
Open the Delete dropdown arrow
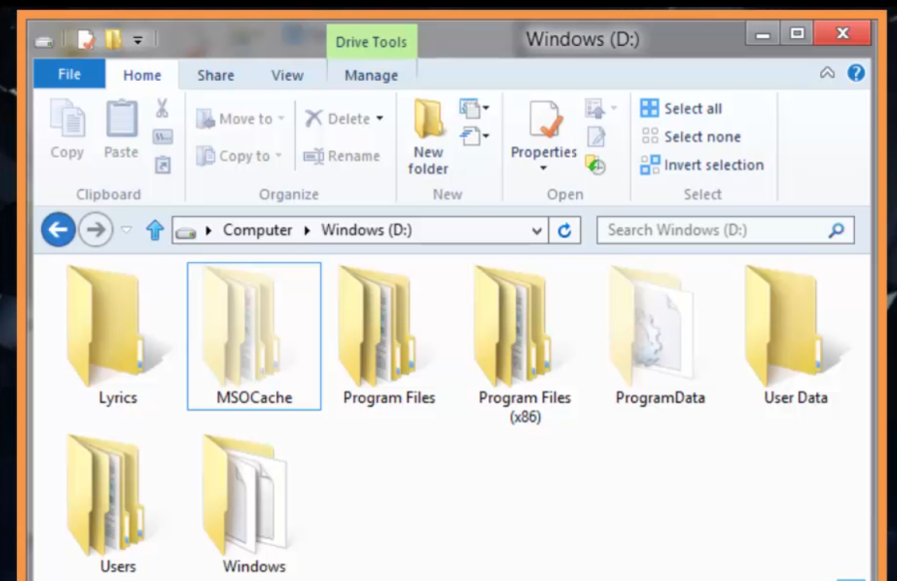click(380, 119)
